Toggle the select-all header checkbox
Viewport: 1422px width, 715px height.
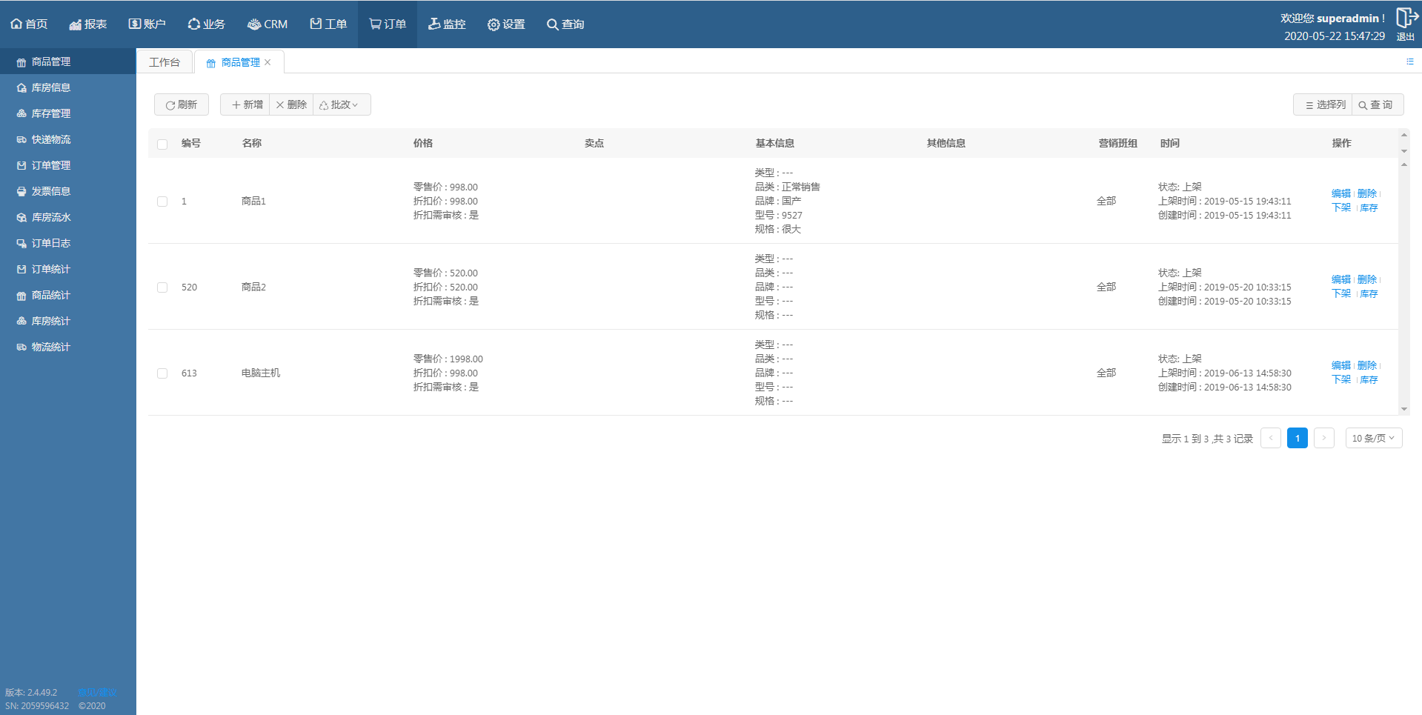click(162, 144)
